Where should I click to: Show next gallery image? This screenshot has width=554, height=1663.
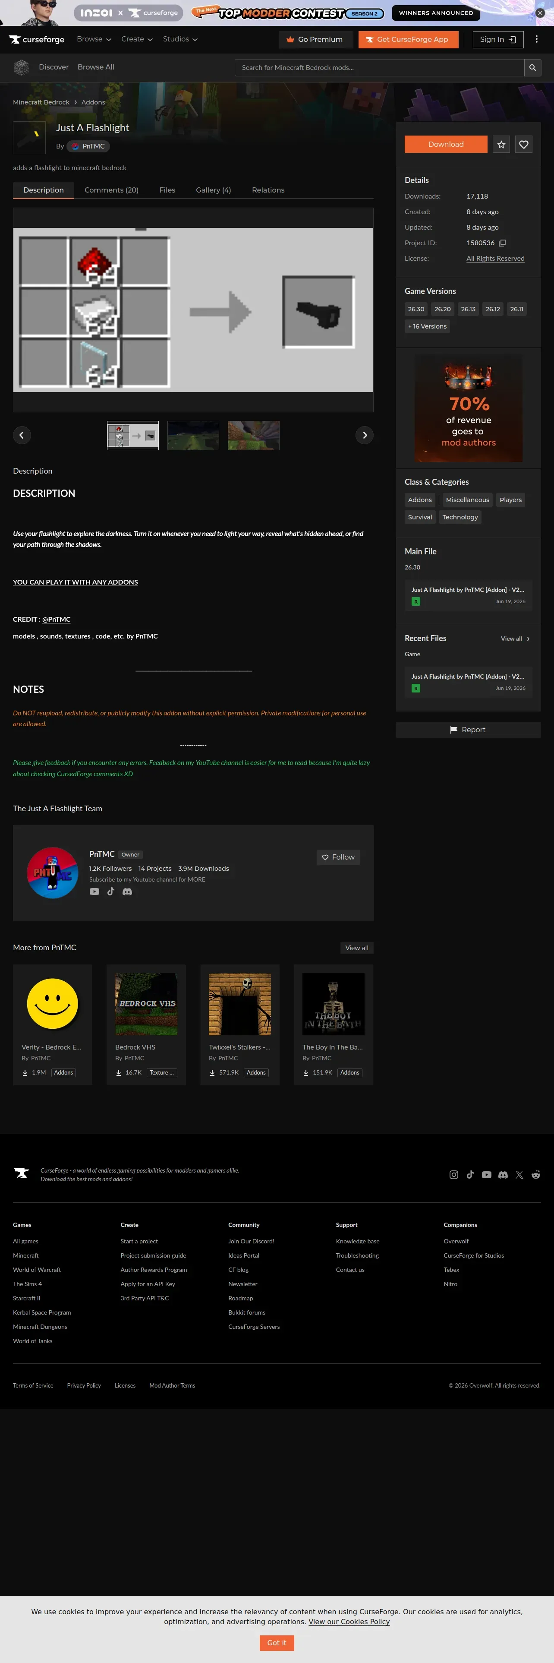pos(365,435)
